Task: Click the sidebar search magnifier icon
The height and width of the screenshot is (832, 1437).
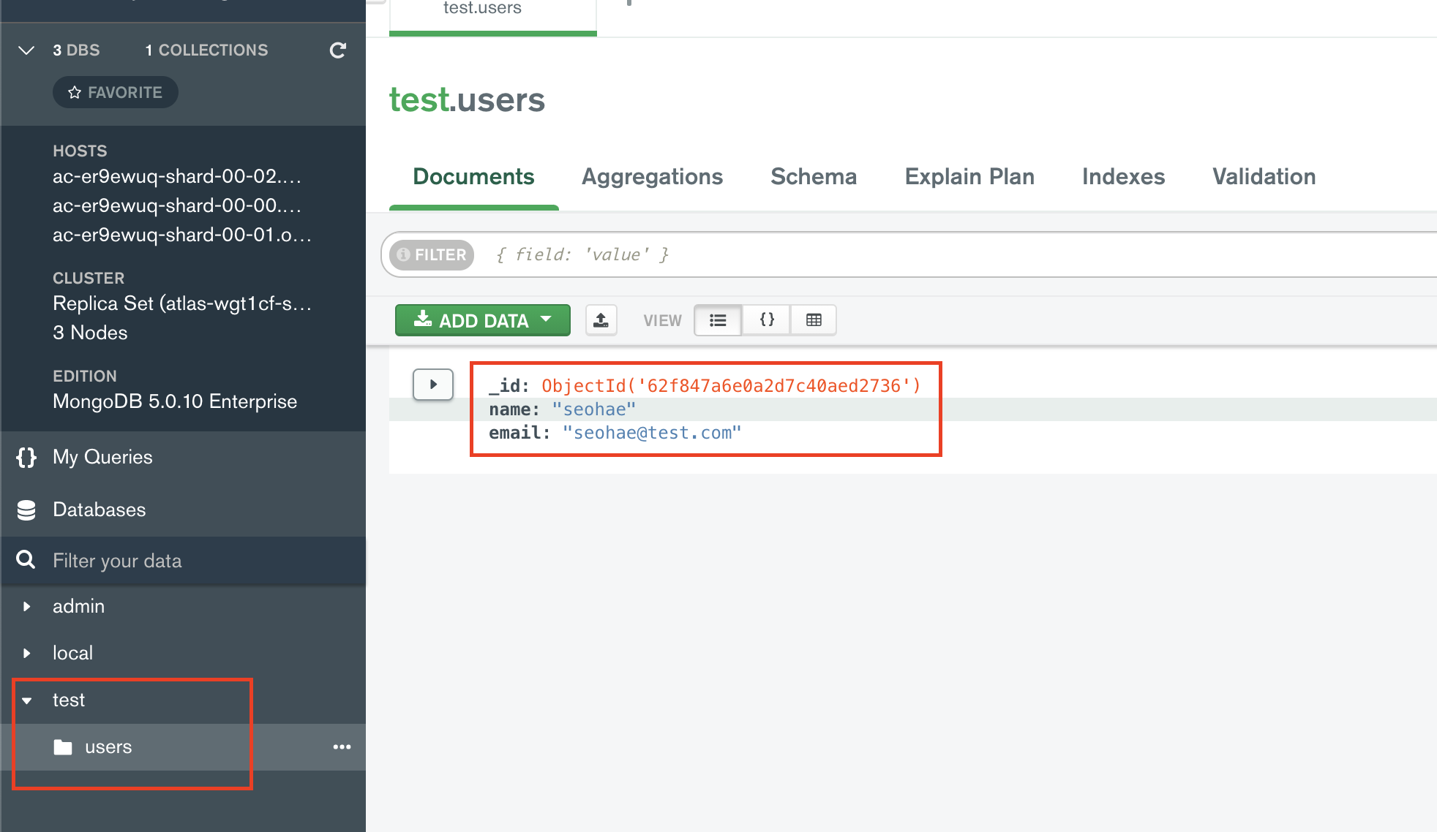Action: pyautogui.click(x=26, y=560)
